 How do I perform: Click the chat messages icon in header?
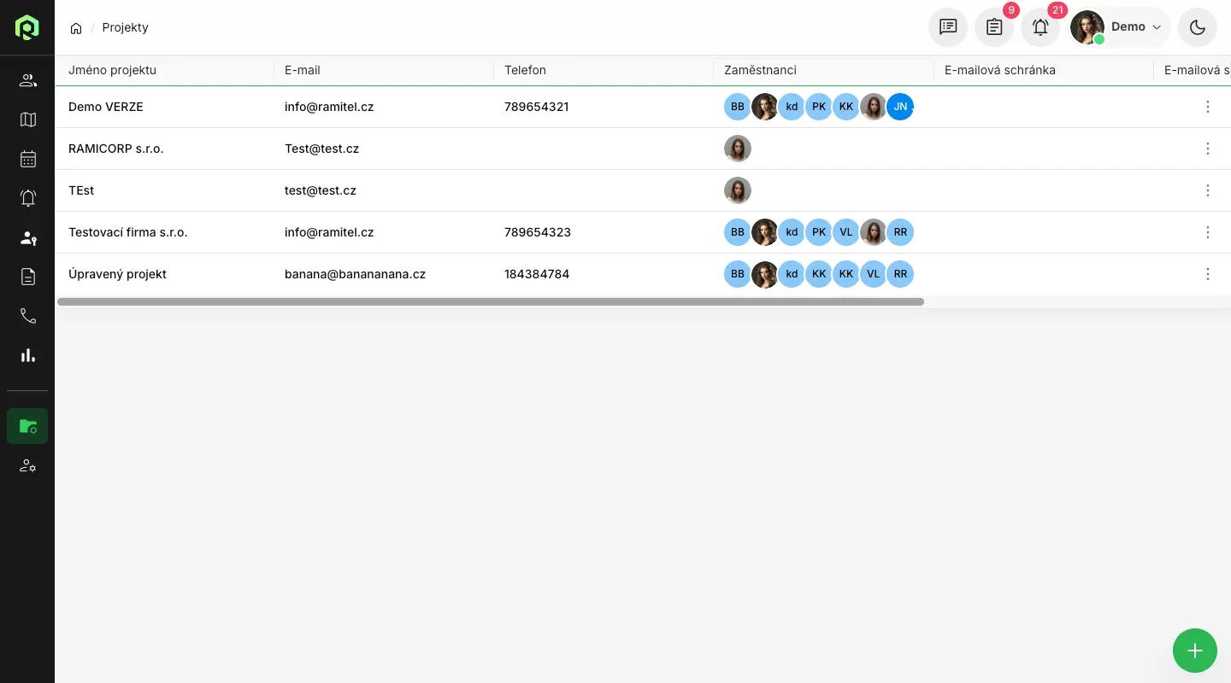click(x=948, y=27)
